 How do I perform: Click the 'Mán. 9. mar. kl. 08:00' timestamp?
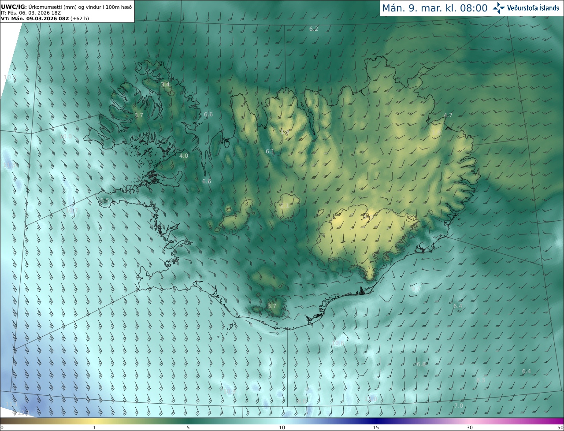[x=434, y=8]
